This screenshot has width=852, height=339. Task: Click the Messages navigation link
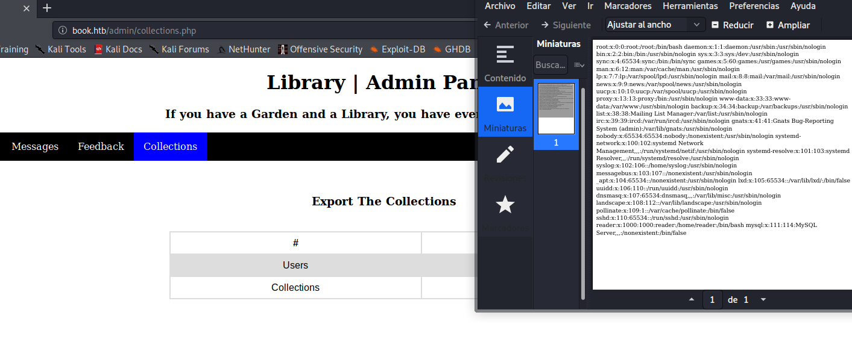pos(35,146)
